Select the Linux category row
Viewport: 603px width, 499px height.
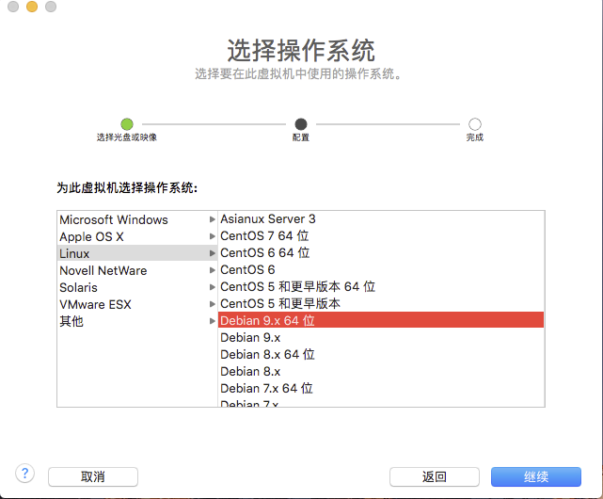(x=137, y=253)
